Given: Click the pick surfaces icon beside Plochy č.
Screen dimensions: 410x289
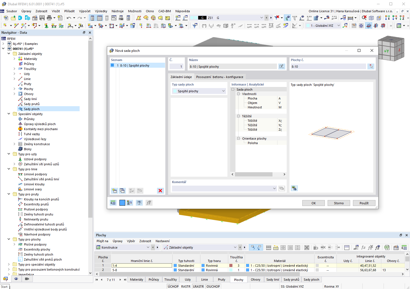Looking at the screenshot, I should (371, 66).
